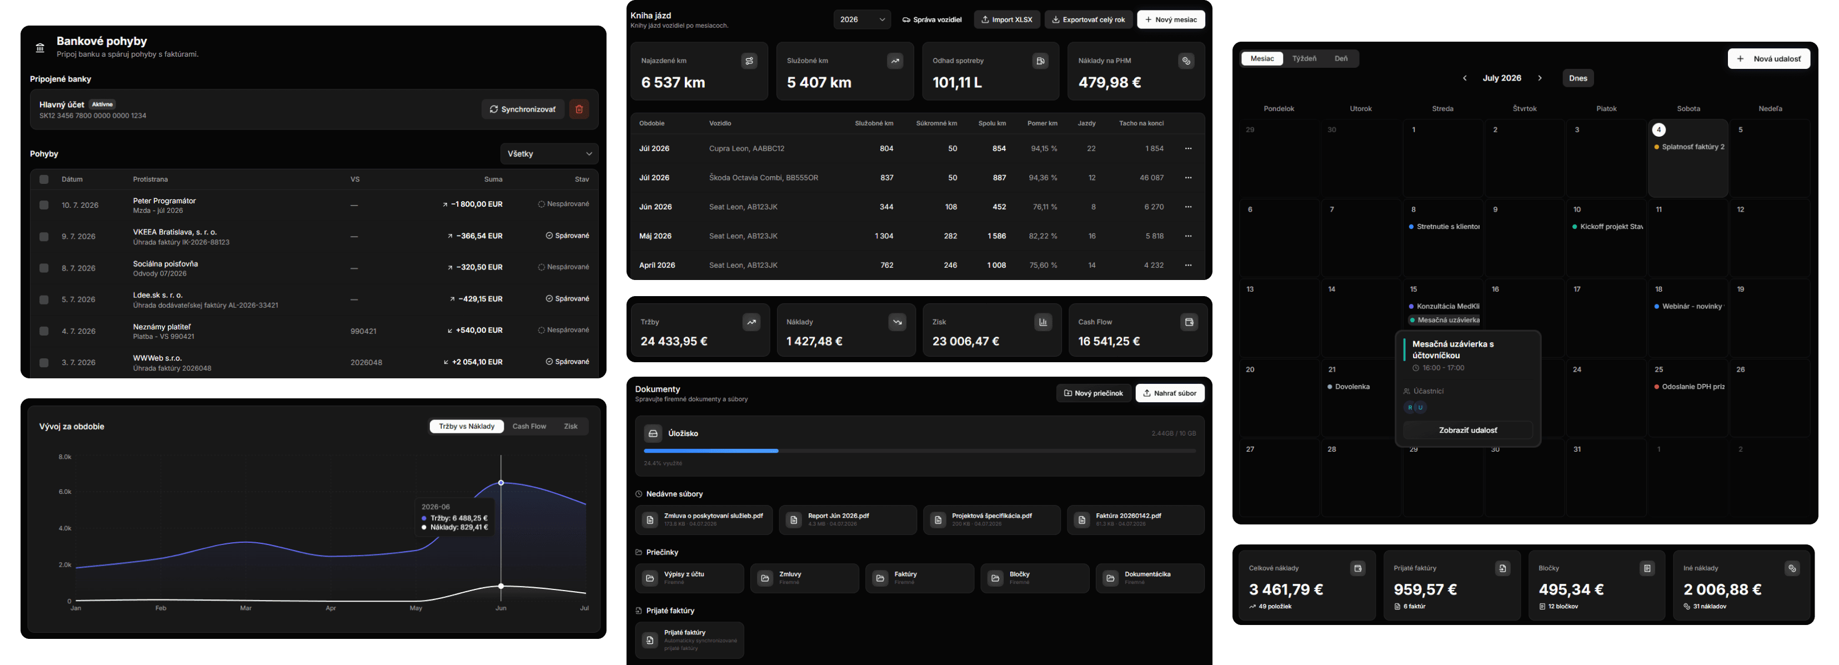Click the Služobné km trend icon
The image size is (1839, 665).
tap(895, 62)
